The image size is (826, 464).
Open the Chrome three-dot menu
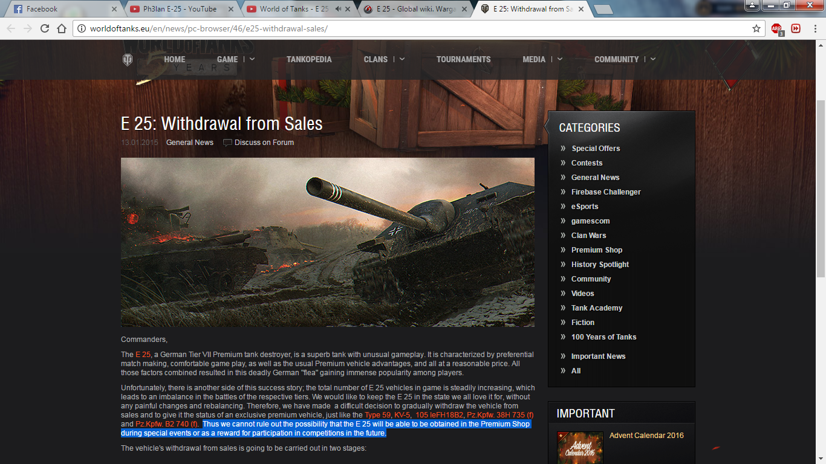[815, 28]
